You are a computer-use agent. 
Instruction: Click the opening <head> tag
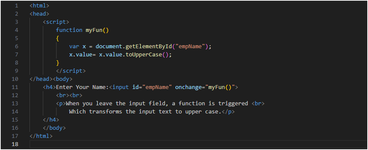[x=39, y=14]
